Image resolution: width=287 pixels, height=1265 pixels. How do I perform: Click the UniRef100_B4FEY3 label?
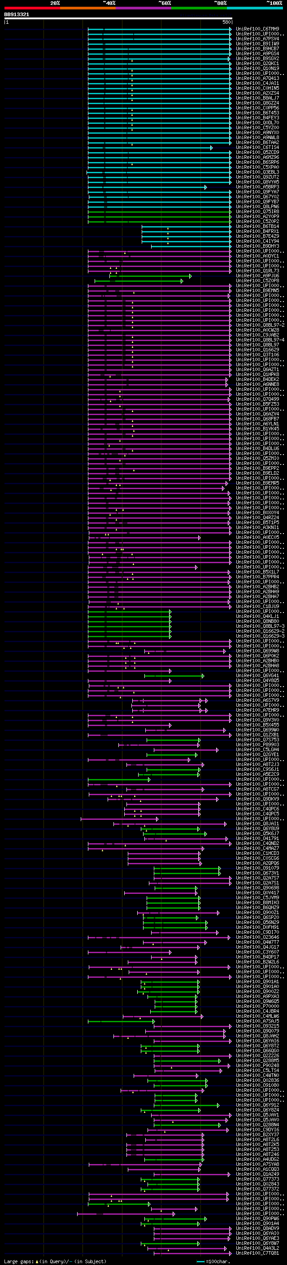click(257, 118)
